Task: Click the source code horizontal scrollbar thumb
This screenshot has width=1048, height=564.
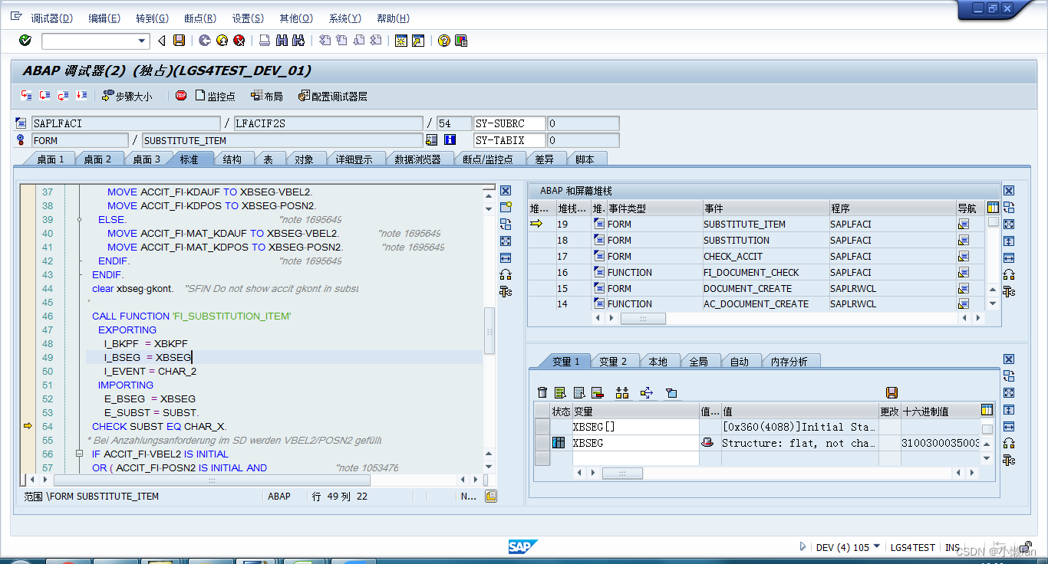Action: (213, 480)
